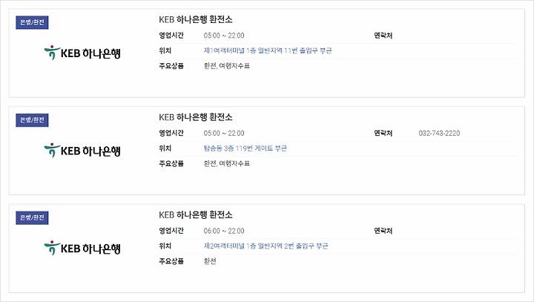Click the 05:00 ~ 22:00 hours in the 제1여객터미널 card

(224, 36)
